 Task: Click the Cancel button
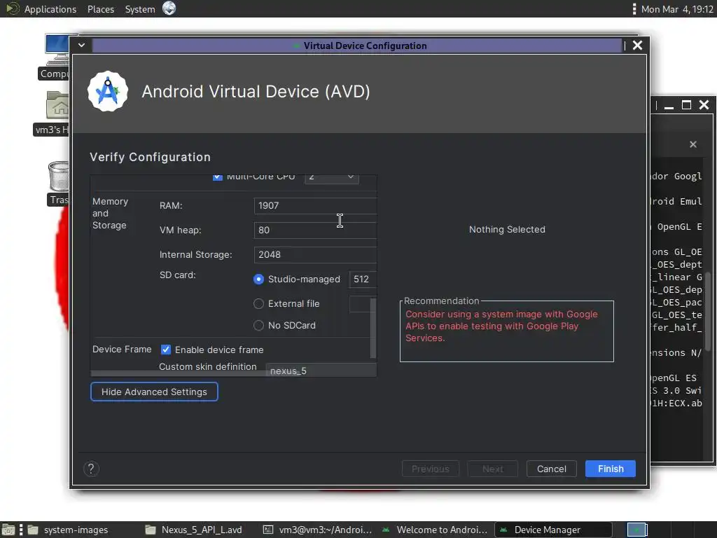click(x=552, y=469)
